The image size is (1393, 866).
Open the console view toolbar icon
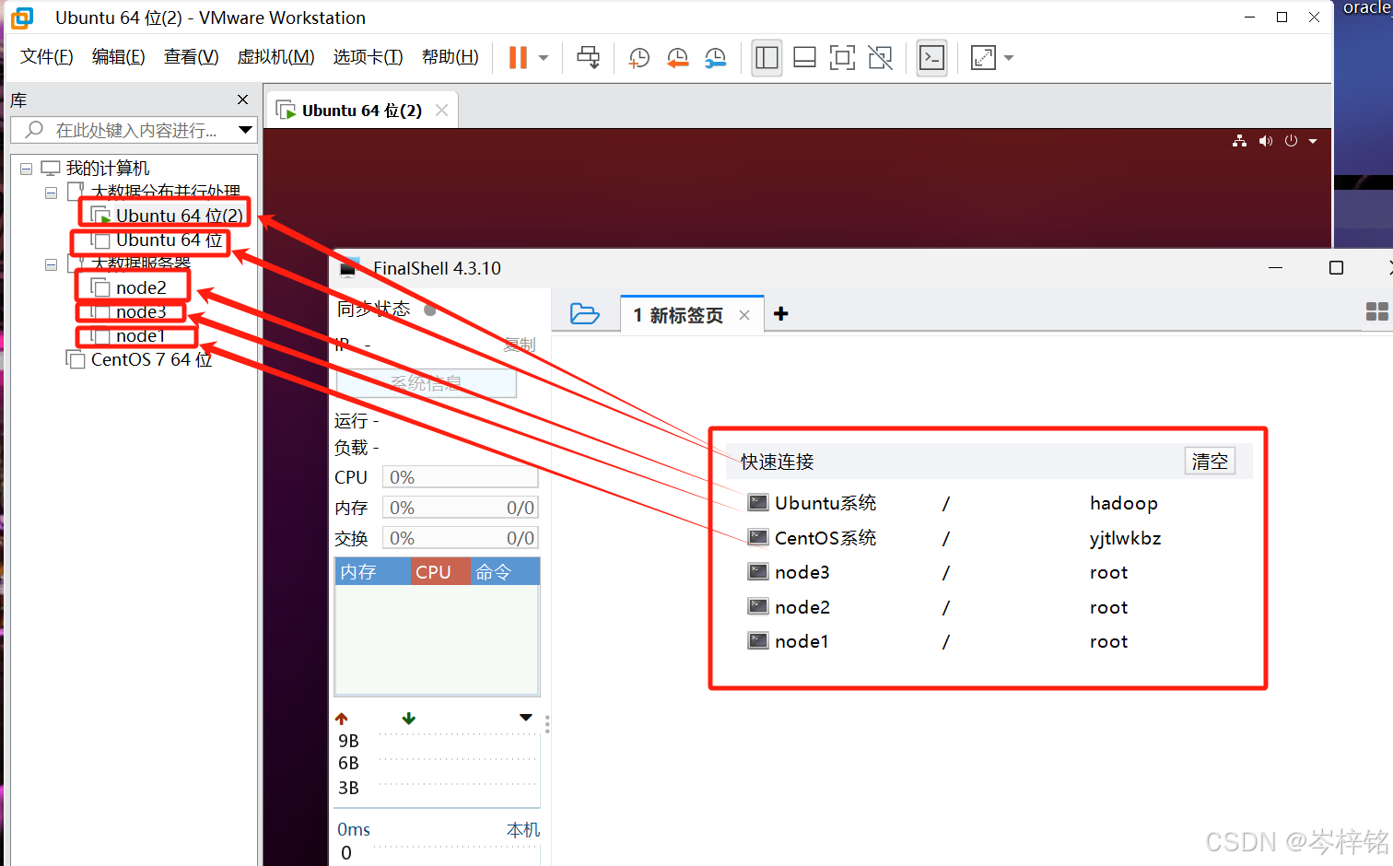coord(932,58)
